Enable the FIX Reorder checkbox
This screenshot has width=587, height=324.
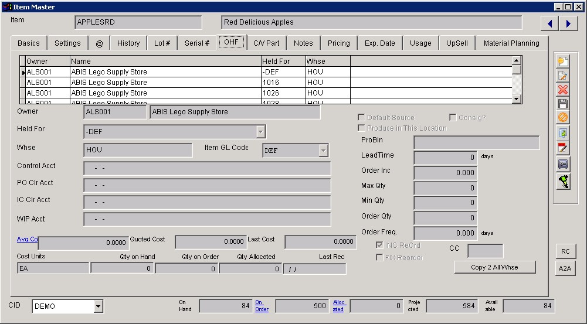[379, 257]
